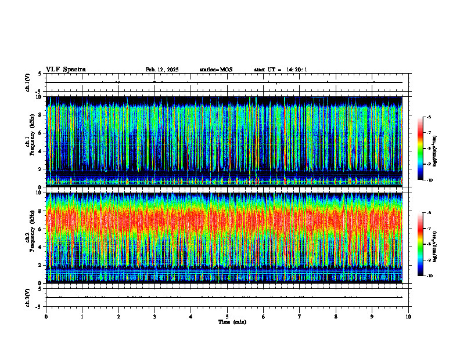Click the ch.2 spectrogram color scale bar
The image size is (460, 355).
click(x=420, y=244)
